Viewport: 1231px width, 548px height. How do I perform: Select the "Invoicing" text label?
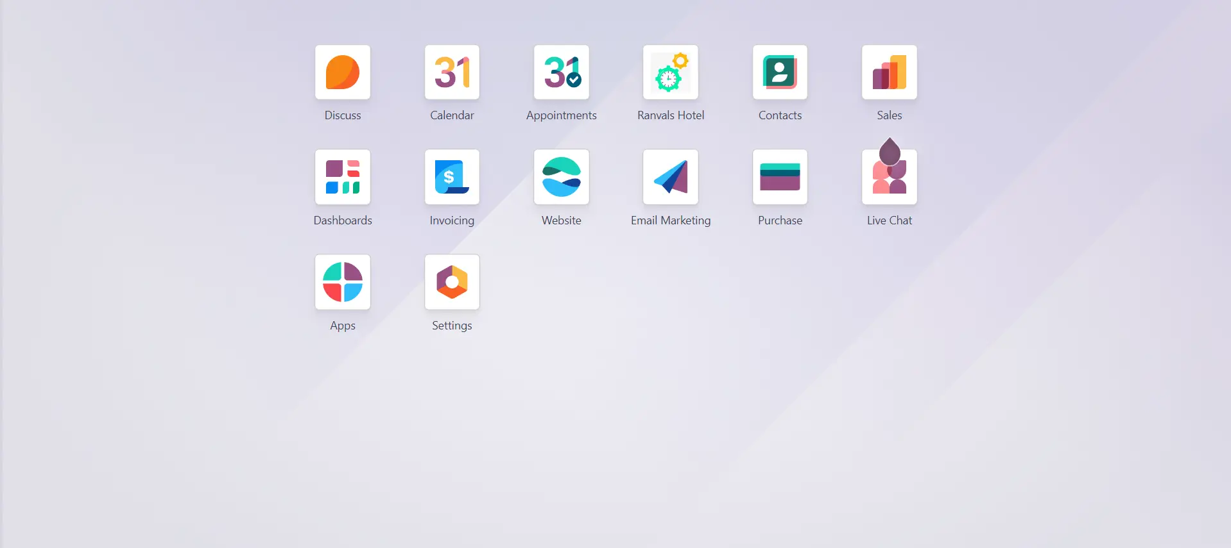click(452, 220)
